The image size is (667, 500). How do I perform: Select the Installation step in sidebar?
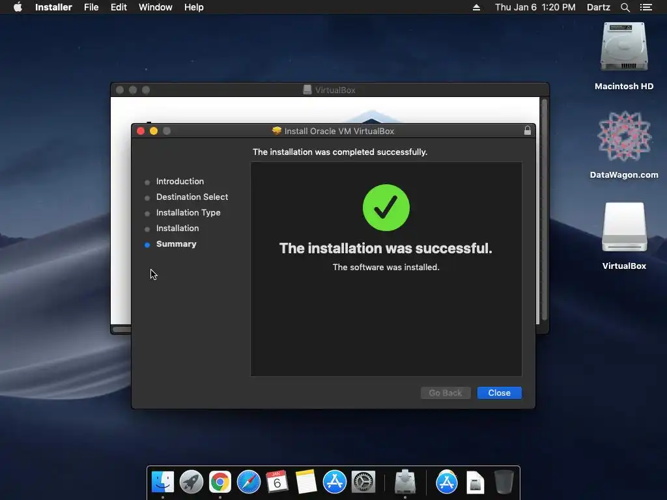click(x=177, y=229)
